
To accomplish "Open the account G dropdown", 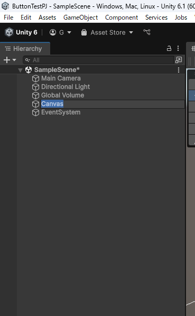I will point(60,32).
